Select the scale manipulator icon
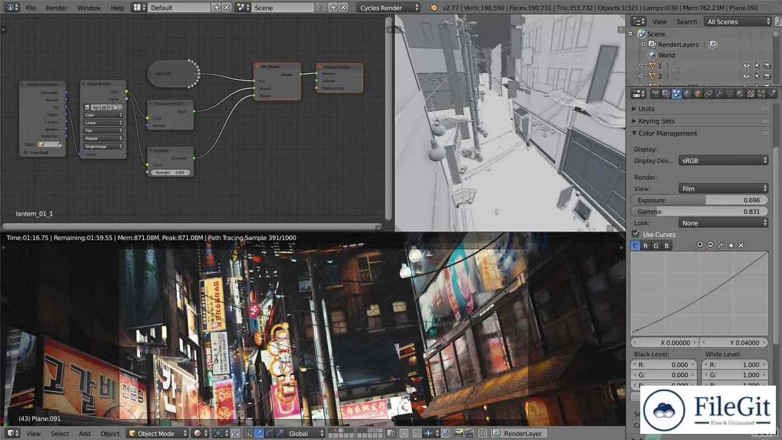This screenshot has width=782, height=440. coord(280,433)
